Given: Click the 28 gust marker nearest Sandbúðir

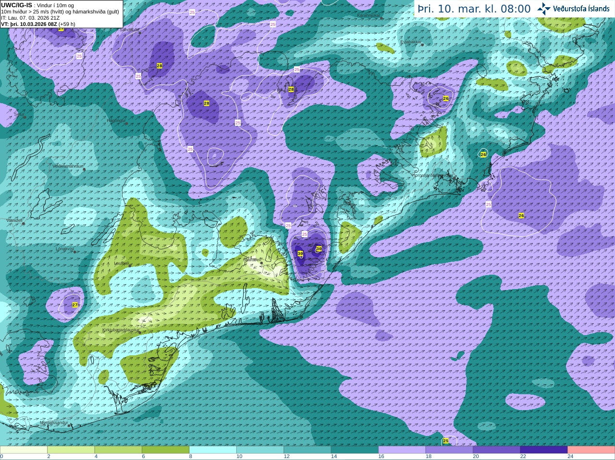Looking at the screenshot, I should [x=160, y=66].
